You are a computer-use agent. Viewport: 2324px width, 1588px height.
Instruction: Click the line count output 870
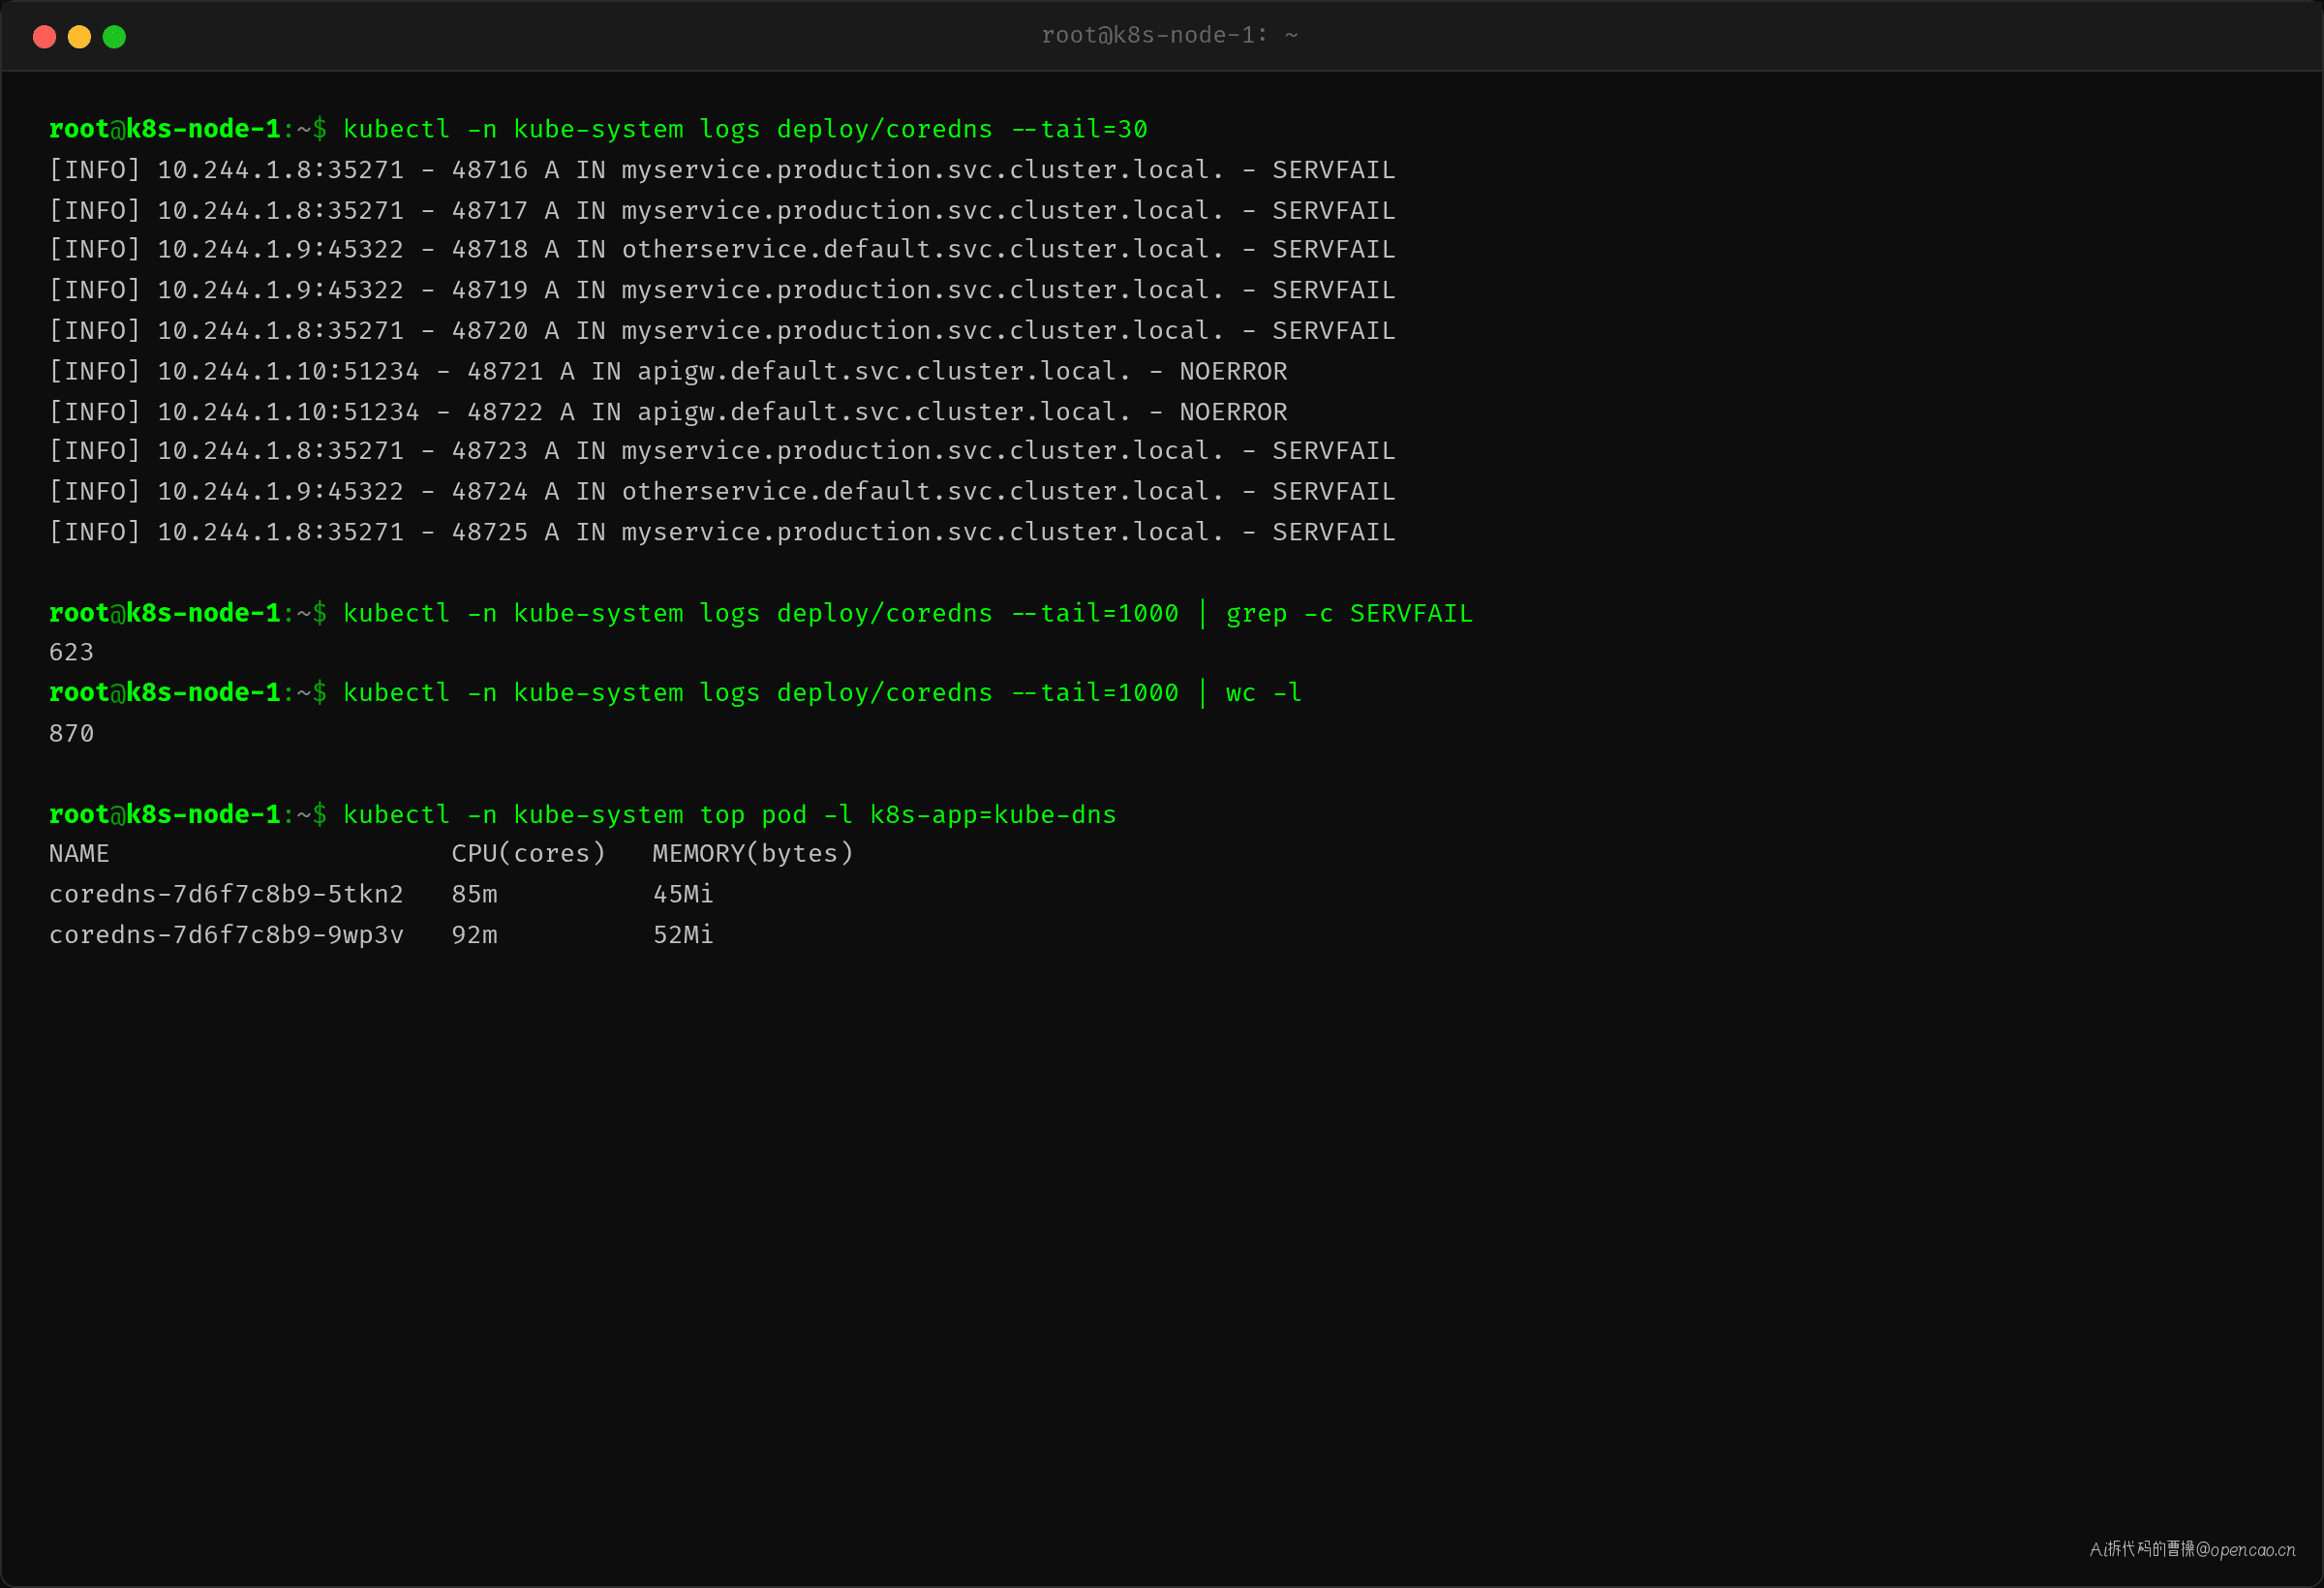pyautogui.click(x=71, y=734)
